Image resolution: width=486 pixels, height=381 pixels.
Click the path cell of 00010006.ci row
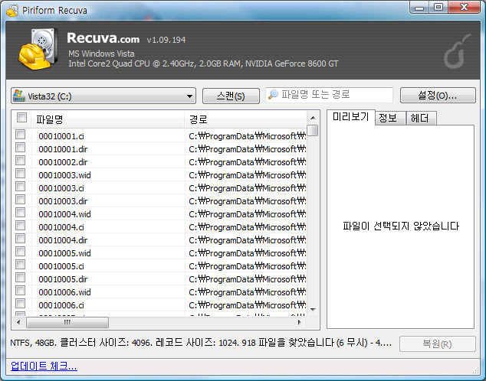coord(247,305)
